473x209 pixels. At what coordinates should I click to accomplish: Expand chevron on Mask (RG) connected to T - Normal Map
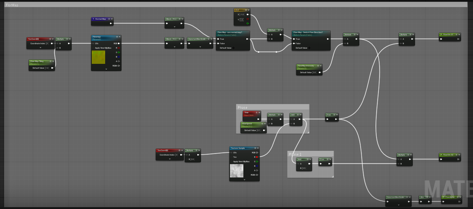pos(174,27)
